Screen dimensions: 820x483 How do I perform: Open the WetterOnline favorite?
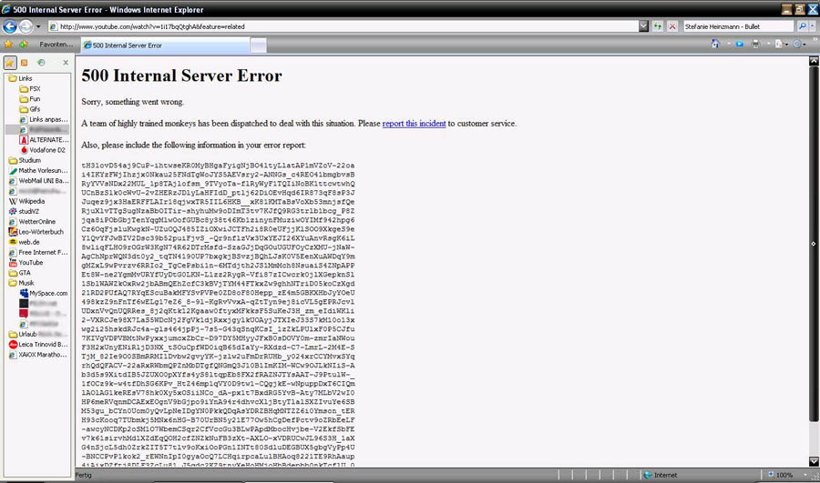[x=33, y=221]
